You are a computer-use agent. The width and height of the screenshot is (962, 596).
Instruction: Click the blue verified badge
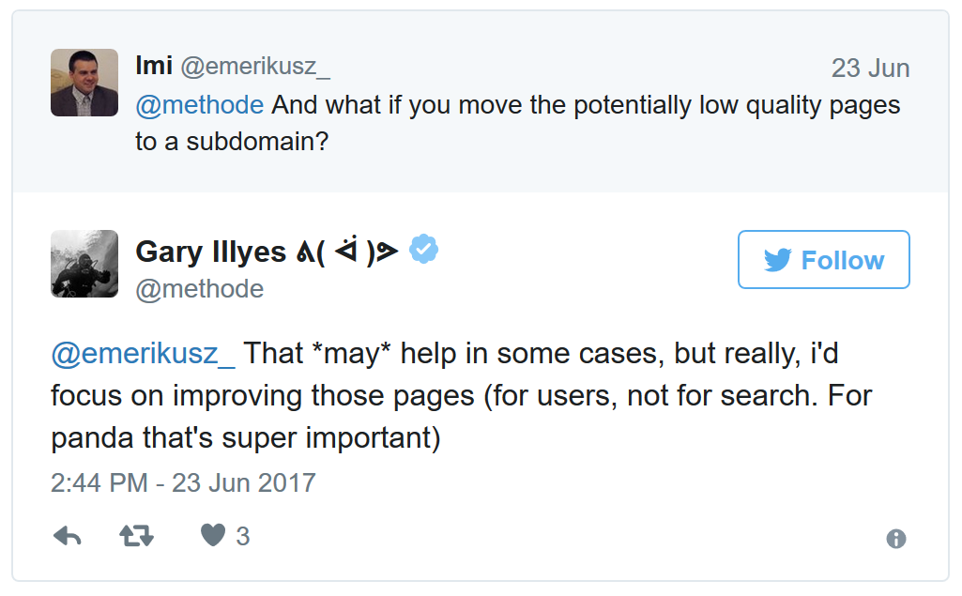(424, 249)
